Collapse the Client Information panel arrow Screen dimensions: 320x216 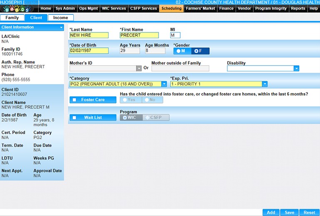[x=61, y=27]
